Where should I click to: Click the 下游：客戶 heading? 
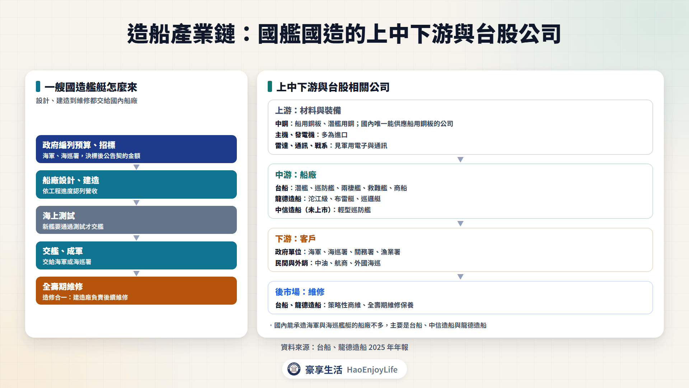point(295,239)
